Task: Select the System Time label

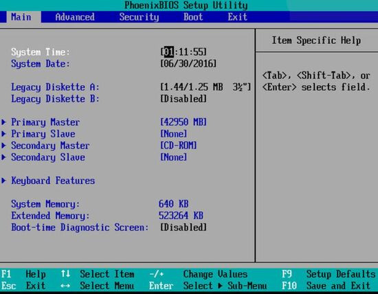Action: click(x=41, y=52)
